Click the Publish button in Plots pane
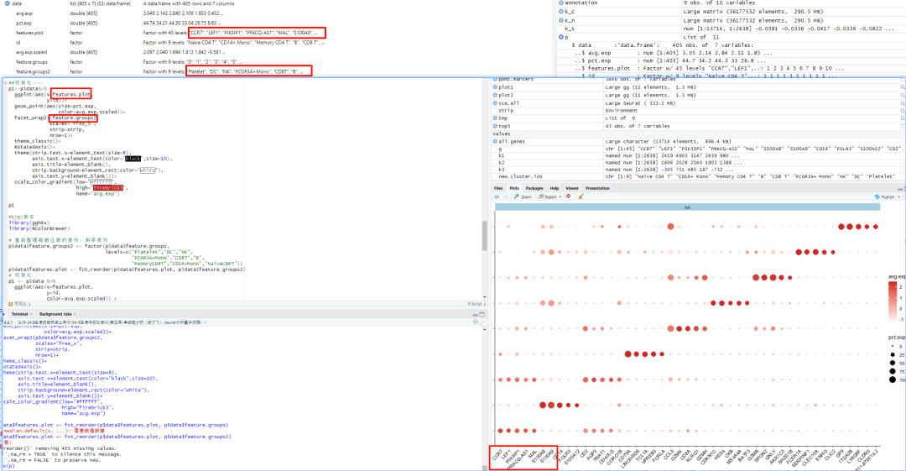906x471 pixels. pos(885,196)
